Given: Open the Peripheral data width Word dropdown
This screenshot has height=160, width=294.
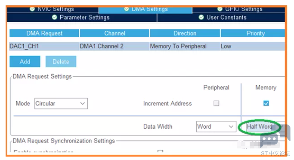Looking at the screenshot, I should [216, 127].
